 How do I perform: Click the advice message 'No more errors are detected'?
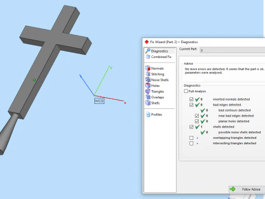click(224, 71)
